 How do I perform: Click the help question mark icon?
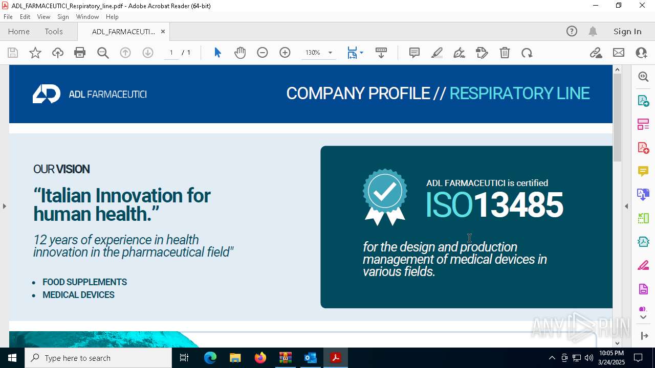click(572, 31)
